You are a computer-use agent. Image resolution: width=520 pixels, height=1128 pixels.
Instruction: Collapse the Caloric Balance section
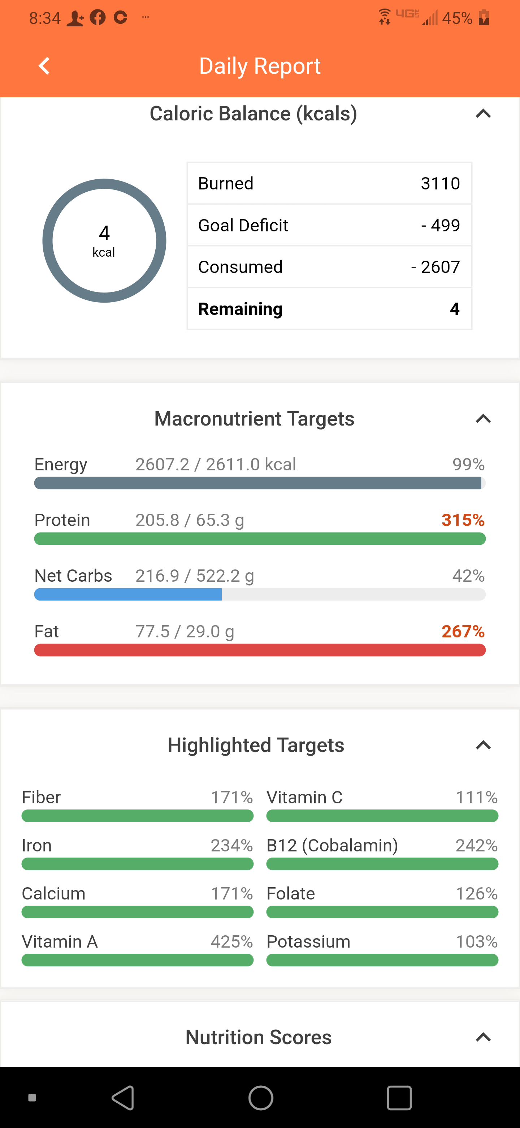483,114
